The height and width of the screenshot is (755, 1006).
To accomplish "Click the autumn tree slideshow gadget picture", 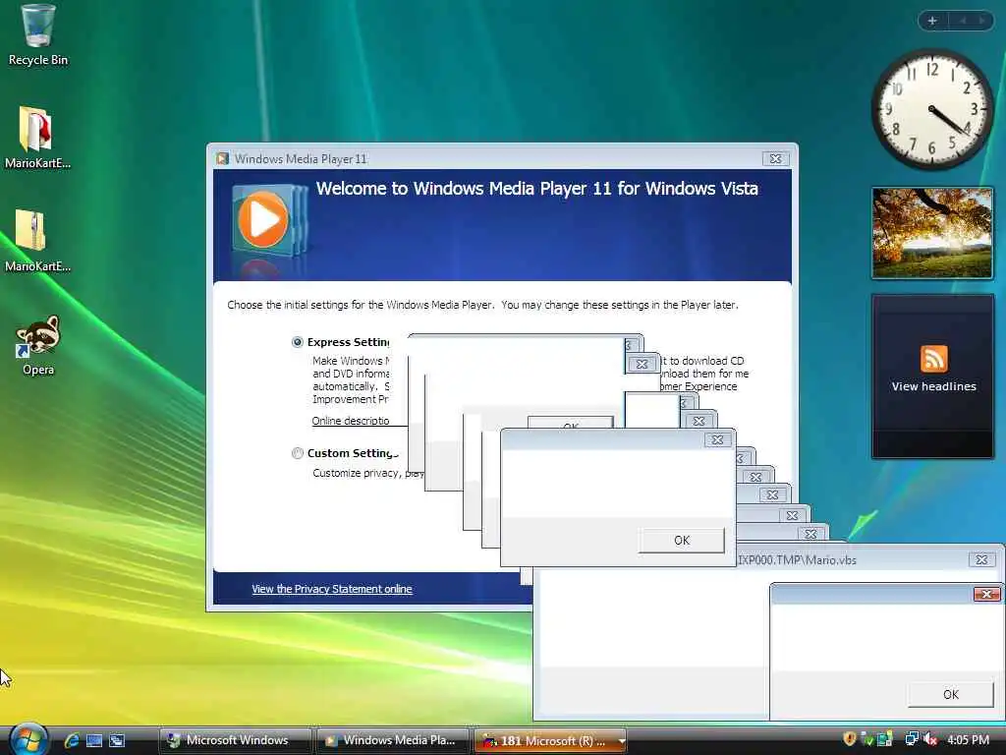I will [x=932, y=233].
